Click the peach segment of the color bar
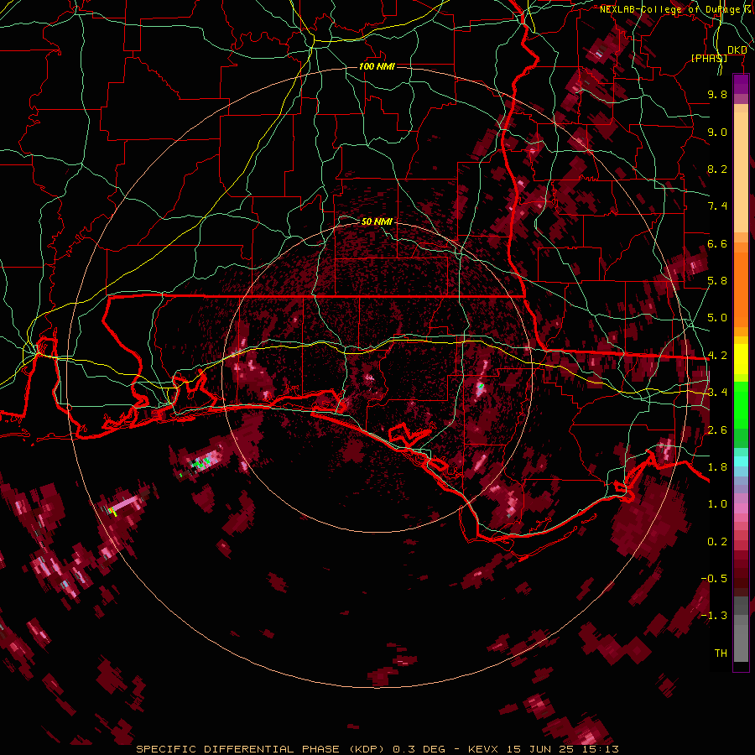 (x=741, y=169)
